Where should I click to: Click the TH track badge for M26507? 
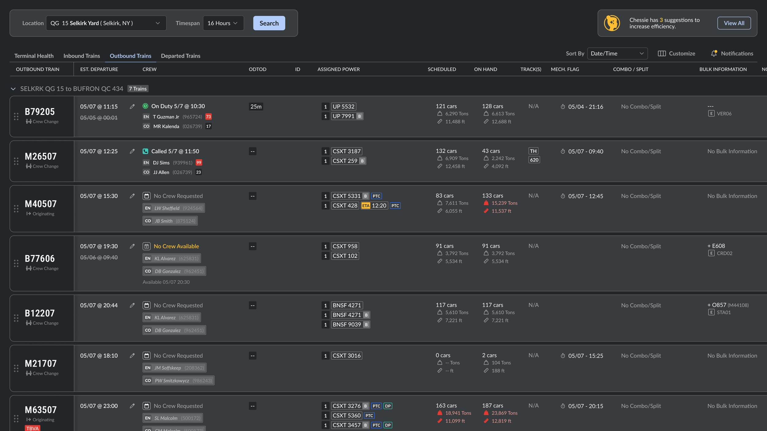click(x=533, y=151)
